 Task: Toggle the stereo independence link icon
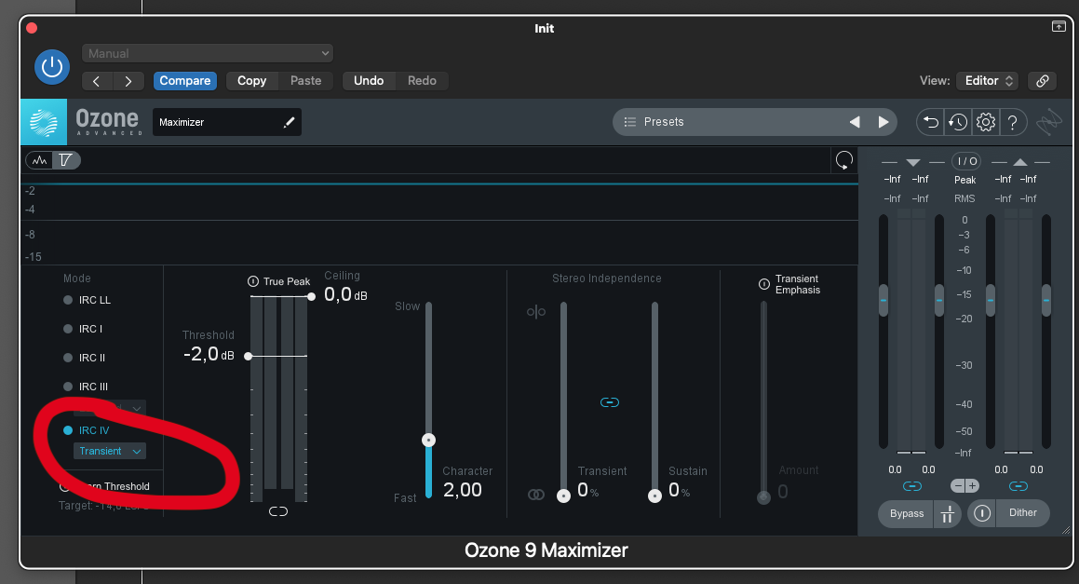(610, 402)
